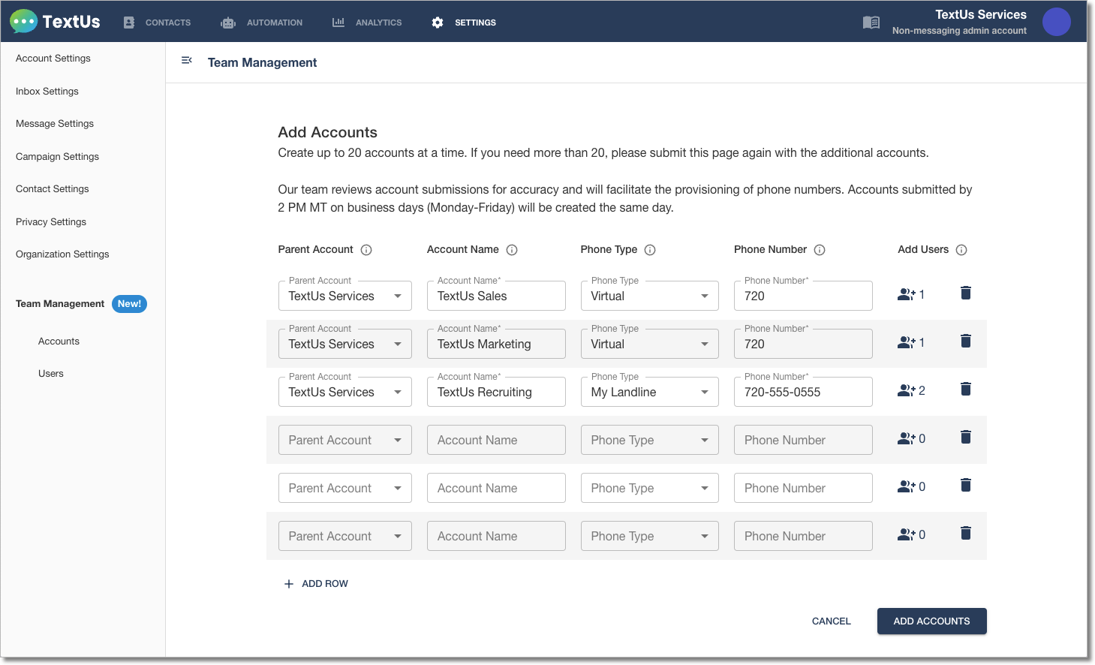Open Inbox Settings
Screen dimensions: 1095x665
(x=47, y=92)
